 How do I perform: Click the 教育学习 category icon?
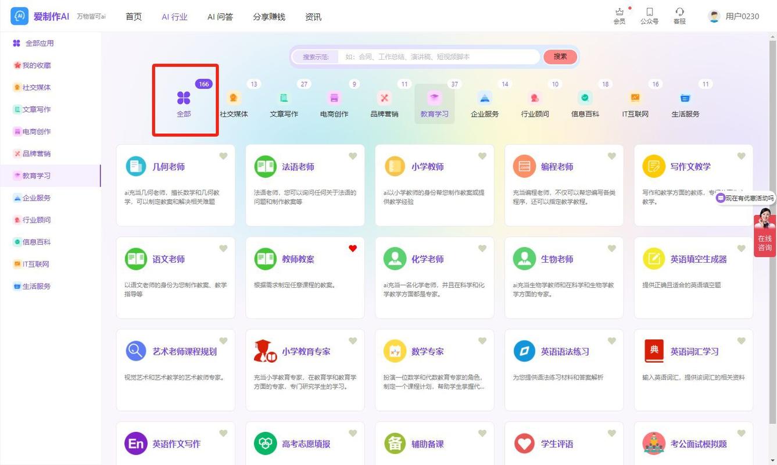point(434,98)
